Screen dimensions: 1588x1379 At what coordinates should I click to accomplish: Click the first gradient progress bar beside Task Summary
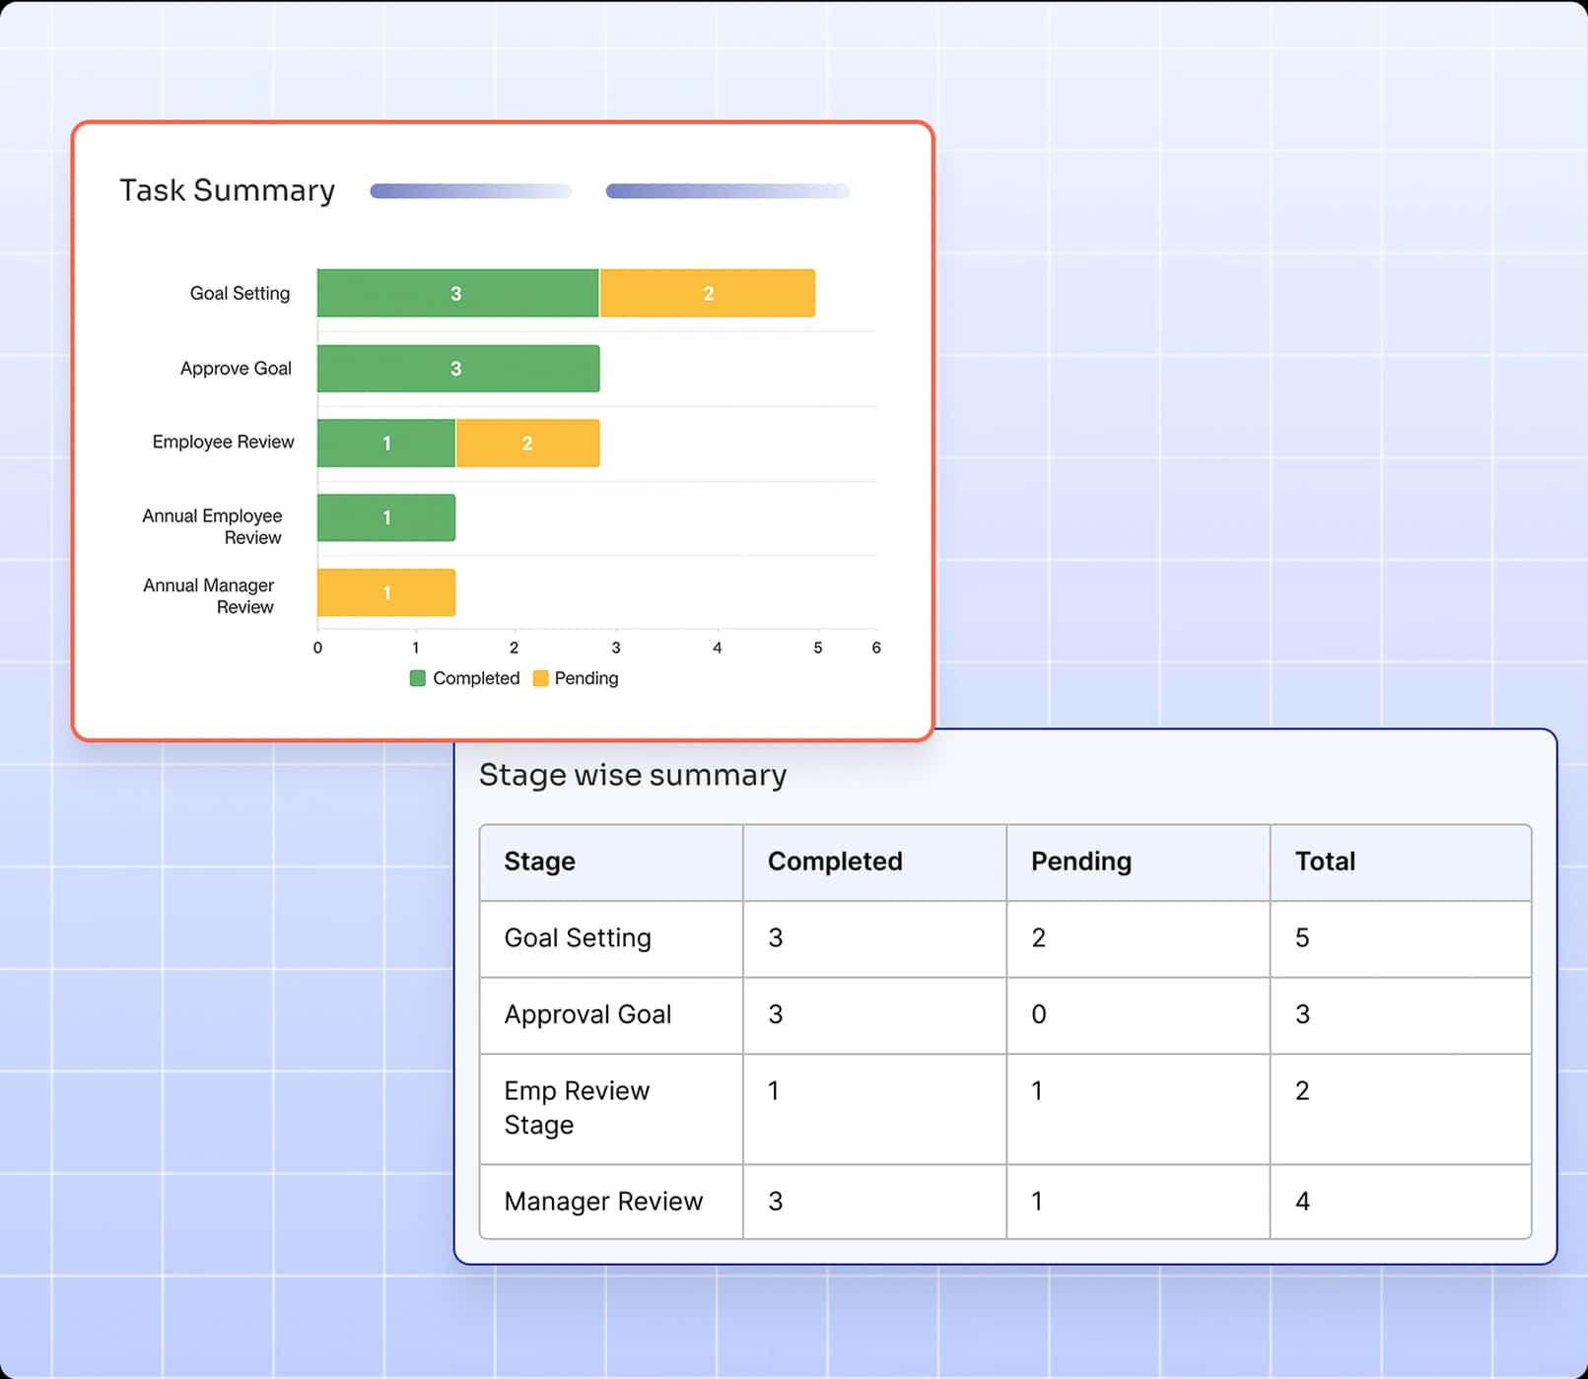pos(470,190)
